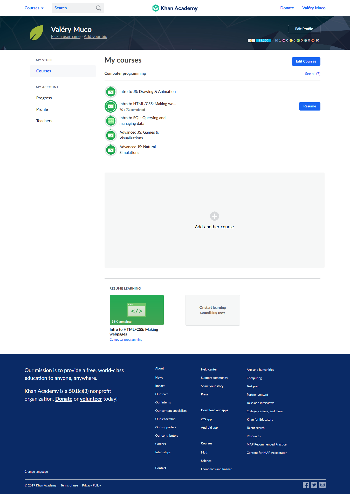
Task: Click Computer programming link under resume card
Action: (x=126, y=340)
